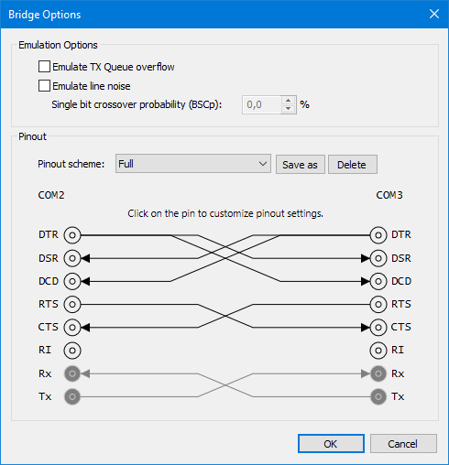
Task: Enable Emulate TX Queue overflow checkbox
Action: (44, 67)
